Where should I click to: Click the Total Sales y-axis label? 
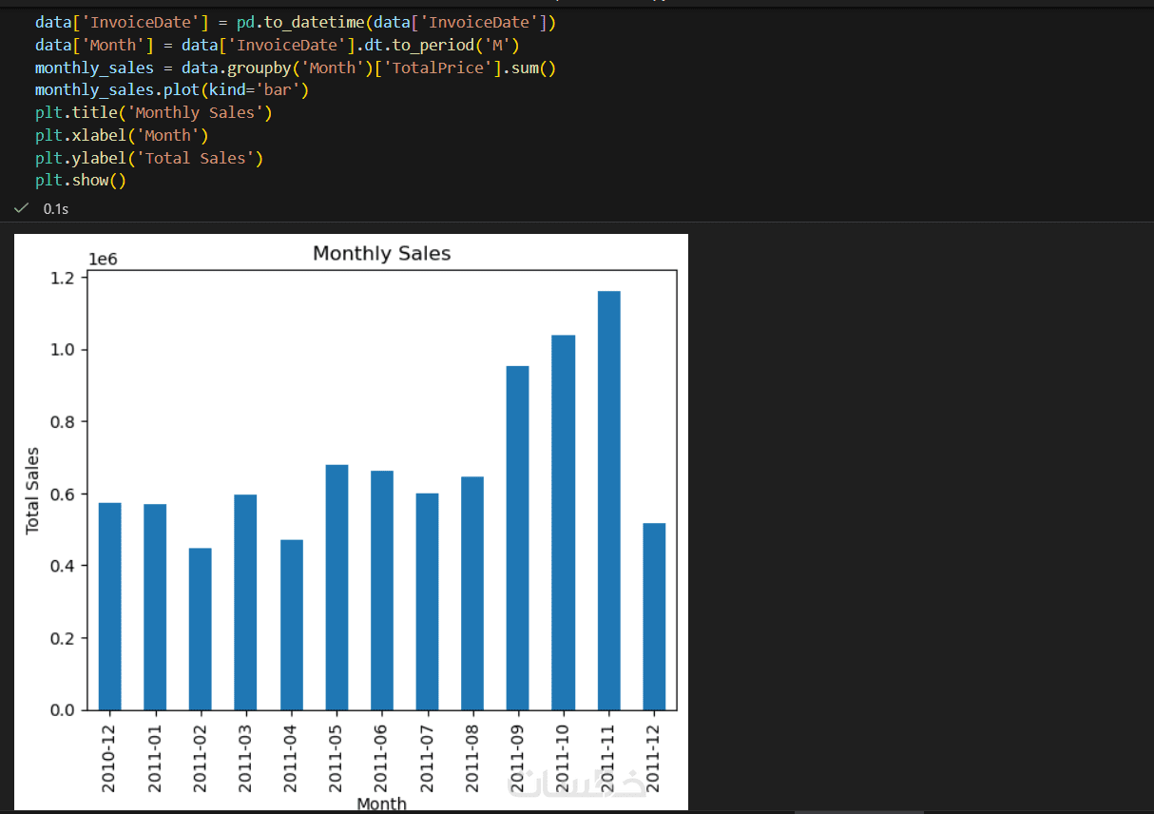tap(33, 491)
